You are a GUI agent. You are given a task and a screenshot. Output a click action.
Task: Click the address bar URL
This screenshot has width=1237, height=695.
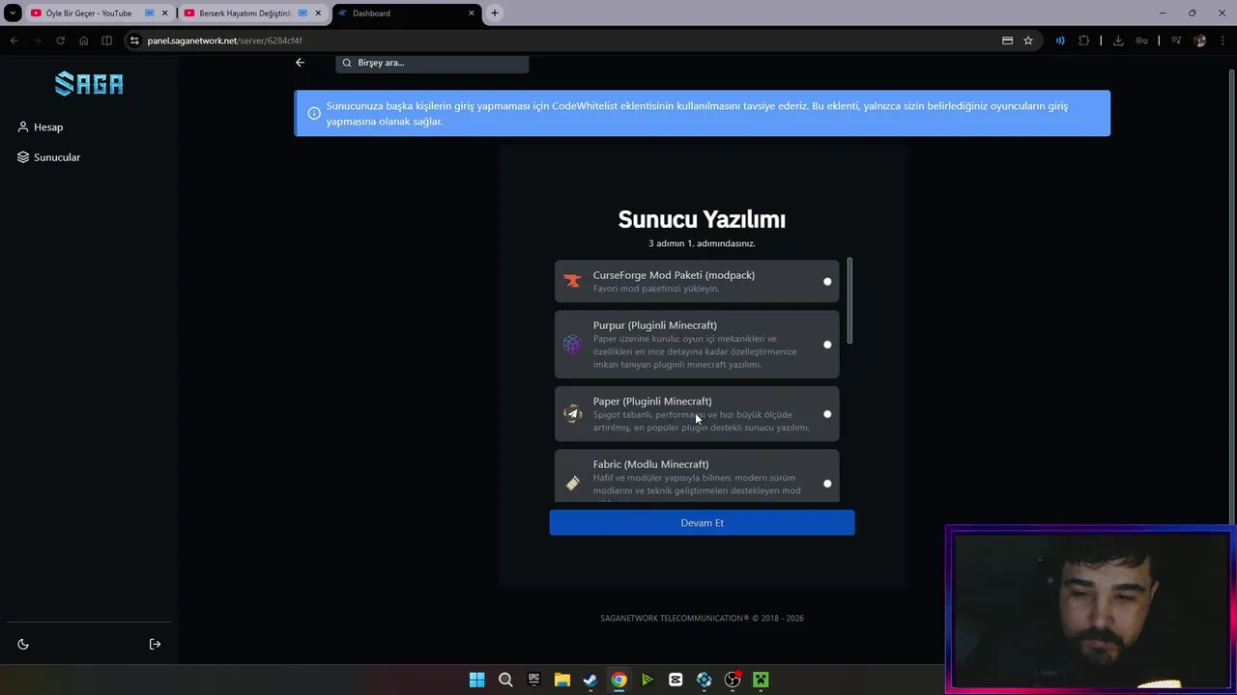pos(225,41)
